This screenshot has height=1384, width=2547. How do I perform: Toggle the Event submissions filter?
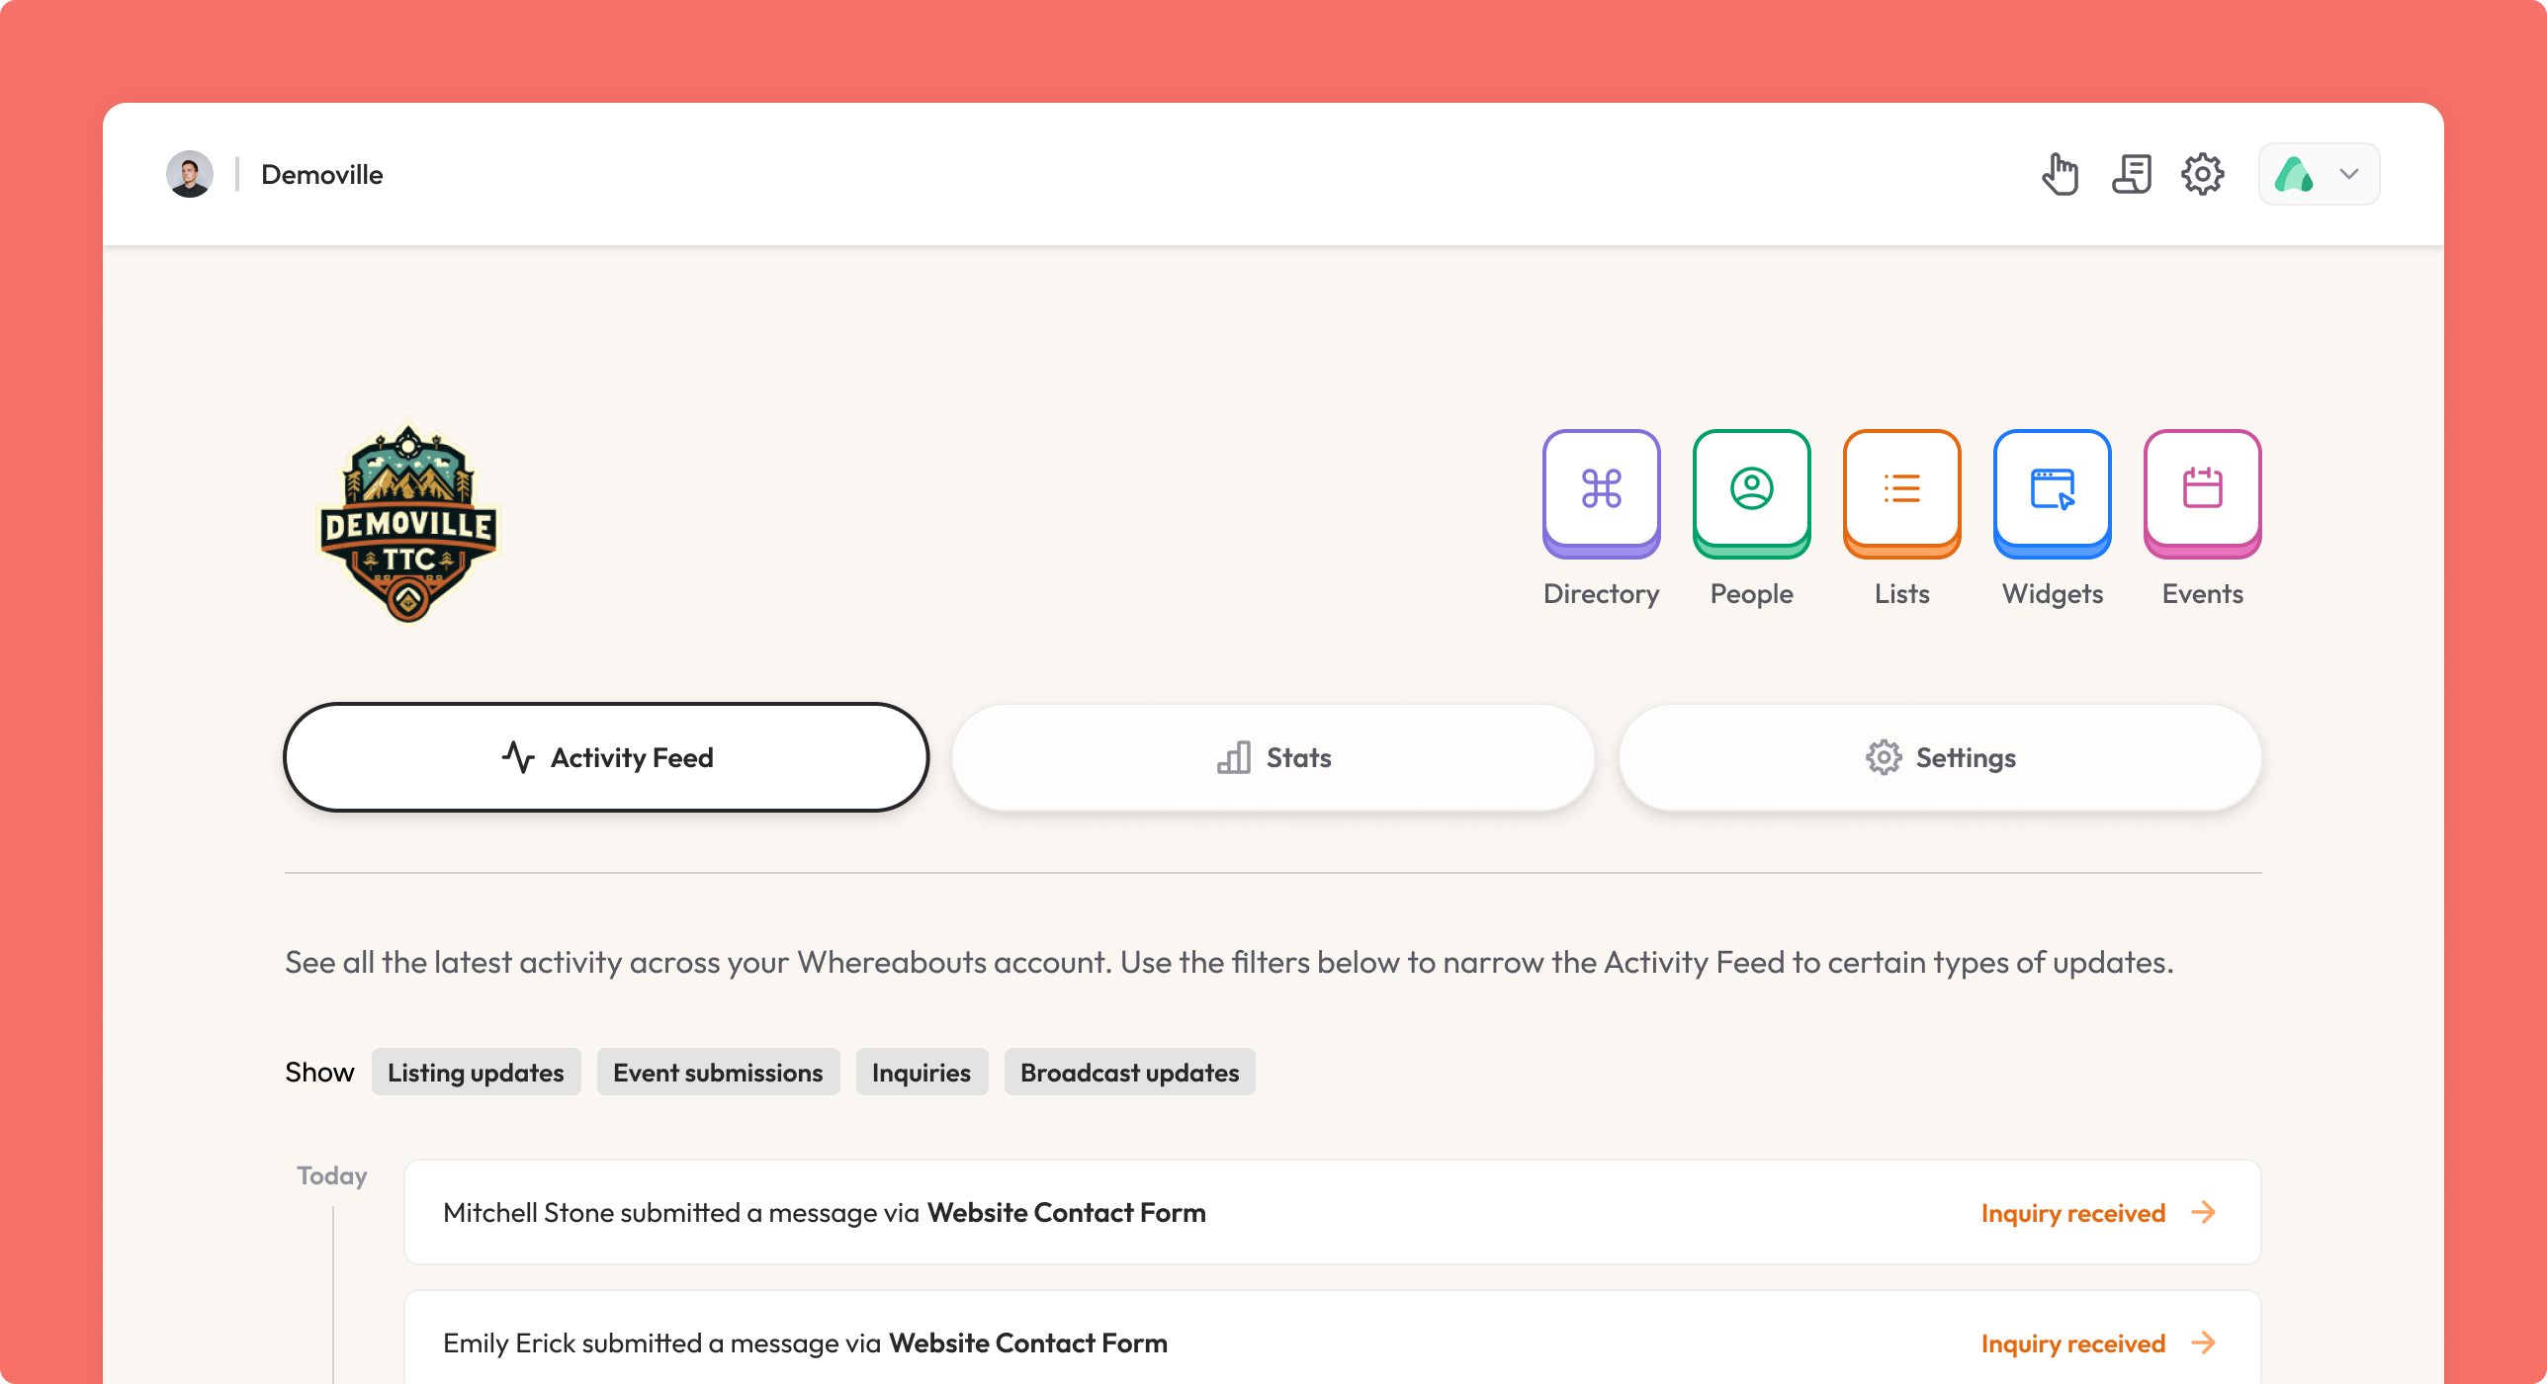pos(718,1073)
